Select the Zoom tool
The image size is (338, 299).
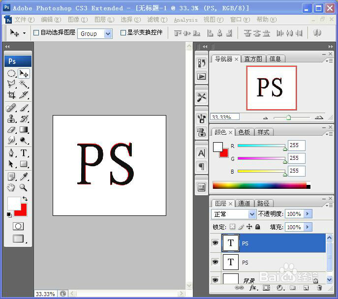(x=24, y=187)
